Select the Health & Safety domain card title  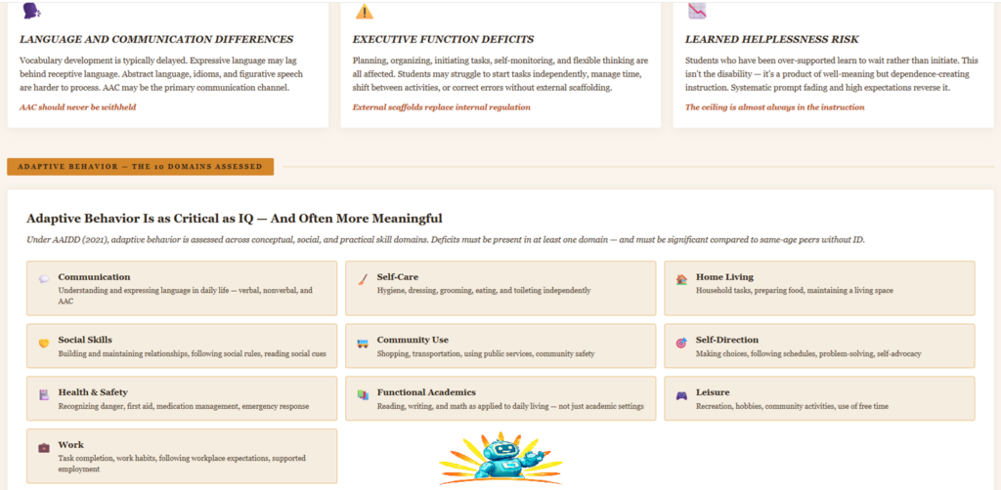click(x=93, y=392)
